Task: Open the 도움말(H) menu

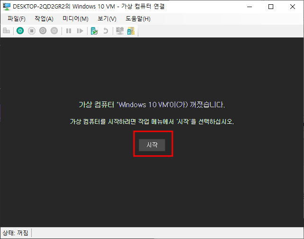Action: (138, 19)
